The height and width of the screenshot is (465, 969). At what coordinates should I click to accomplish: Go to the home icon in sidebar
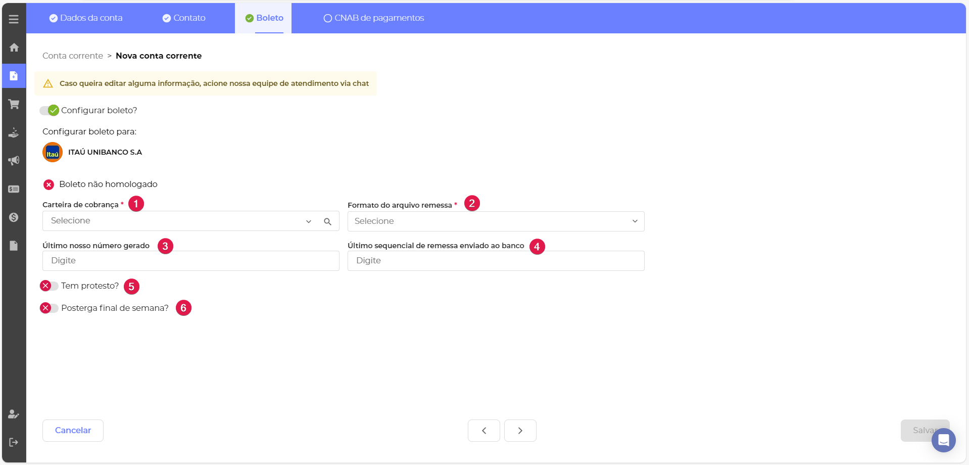tap(14, 48)
